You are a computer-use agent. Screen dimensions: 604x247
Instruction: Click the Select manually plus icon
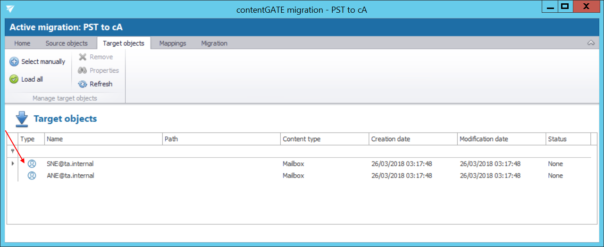[14, 62]
